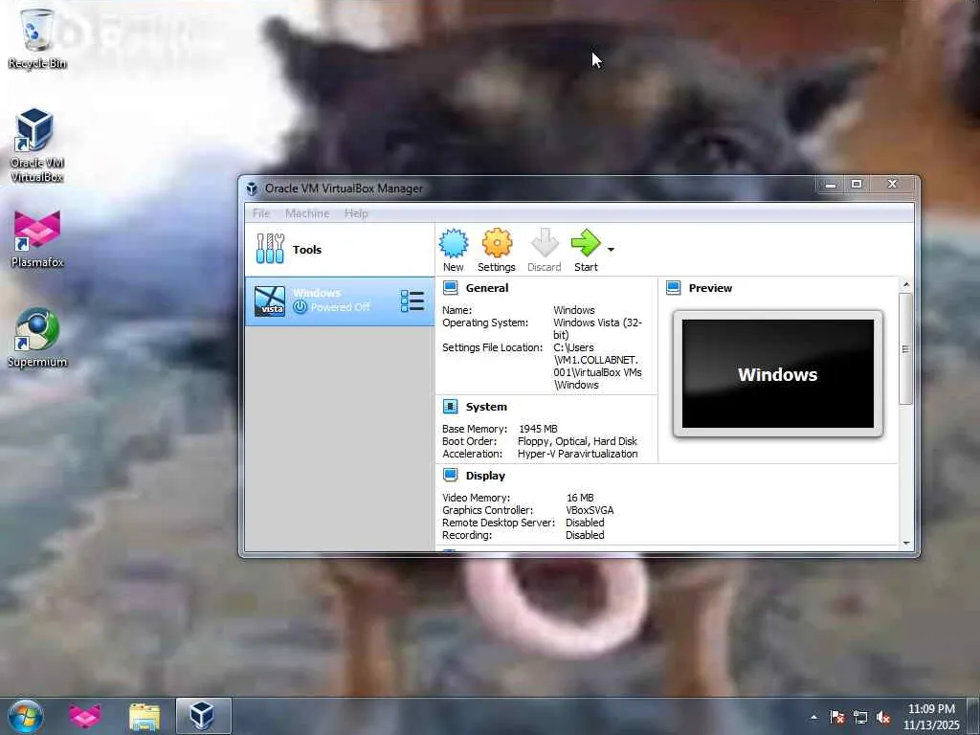The width and height of the screenshot is (980, 735).
Task: Open the Windows VM list menu icon
Action: click(412, 301)
